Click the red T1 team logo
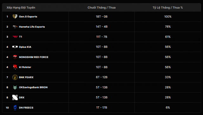203x115 pixels. (15, 37)
